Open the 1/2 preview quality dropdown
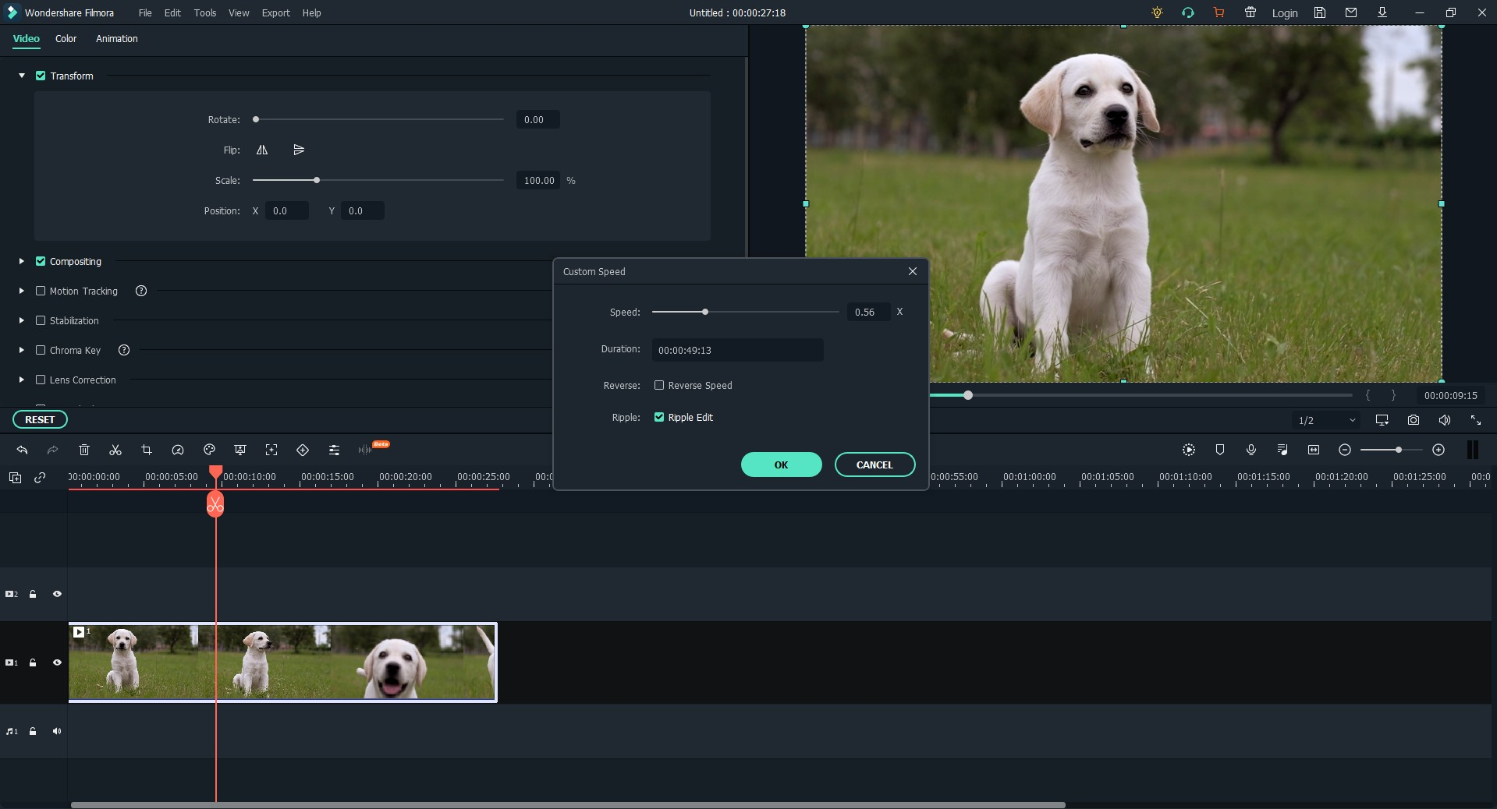Image resolution: width=1497 pixels, height=809 pixels. [x=1326, y=420]
